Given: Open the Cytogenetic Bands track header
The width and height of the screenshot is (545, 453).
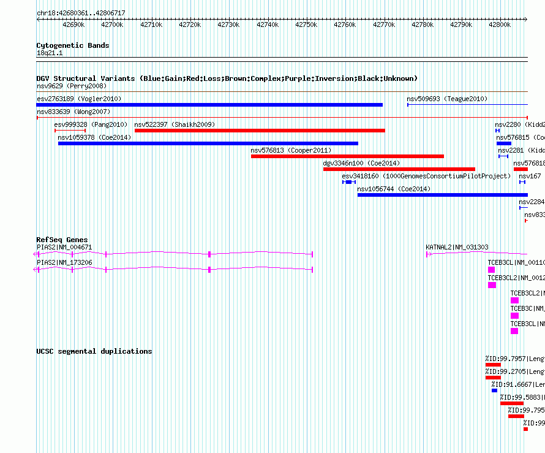Looking at the screenshot, I should [73, 45].
